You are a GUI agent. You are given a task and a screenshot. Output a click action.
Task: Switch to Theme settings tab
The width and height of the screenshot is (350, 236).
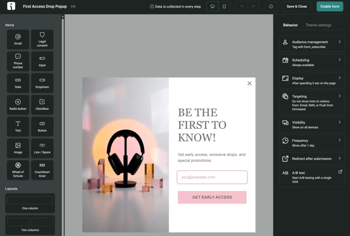318,25
